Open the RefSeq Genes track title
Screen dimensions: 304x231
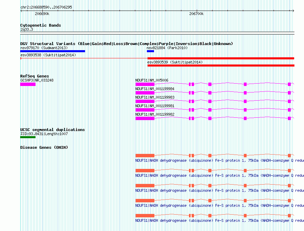(x=34, y=76)
